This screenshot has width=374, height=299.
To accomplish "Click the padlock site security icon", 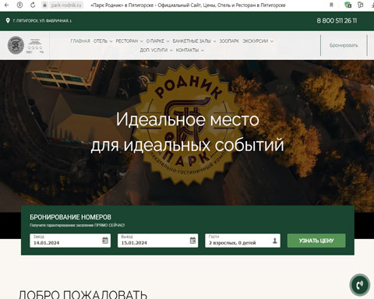I will (x=44, y=5).
